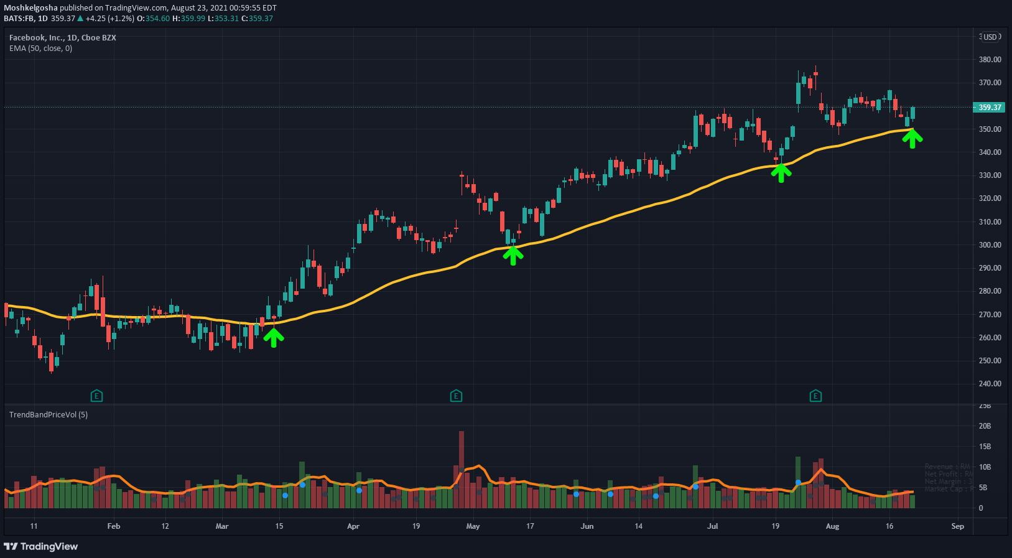Click the USD currency label
This screenshot has height=558, width=1012.
click(990, 37)
